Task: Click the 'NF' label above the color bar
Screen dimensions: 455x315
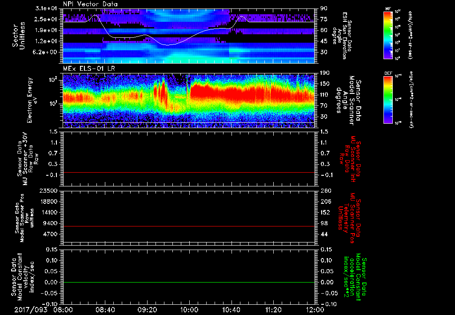Action: 388,9
